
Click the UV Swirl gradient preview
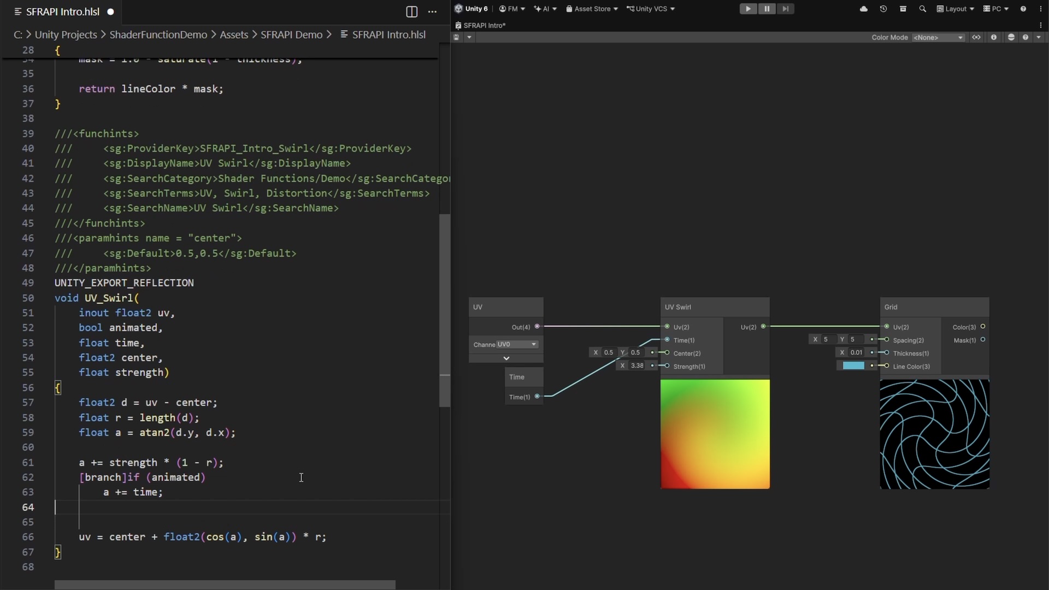[715, 434]
